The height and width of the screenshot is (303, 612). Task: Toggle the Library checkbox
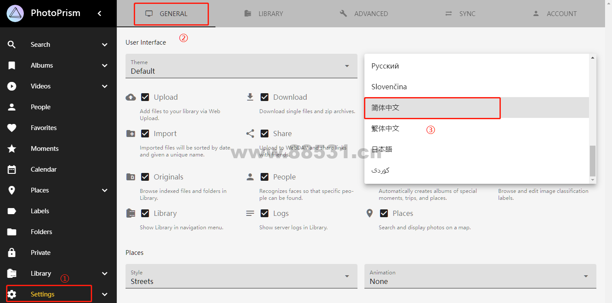click(x=145, y=213)
